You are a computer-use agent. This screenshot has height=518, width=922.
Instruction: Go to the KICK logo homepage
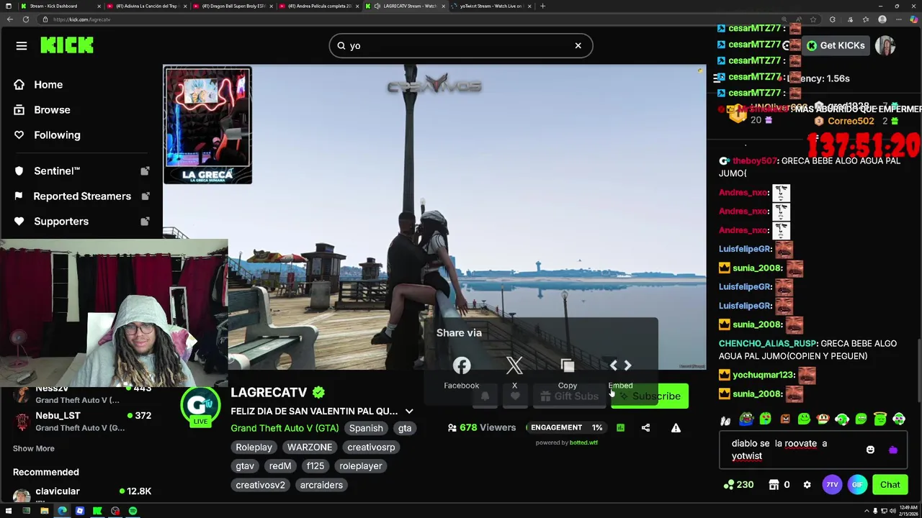67,45
